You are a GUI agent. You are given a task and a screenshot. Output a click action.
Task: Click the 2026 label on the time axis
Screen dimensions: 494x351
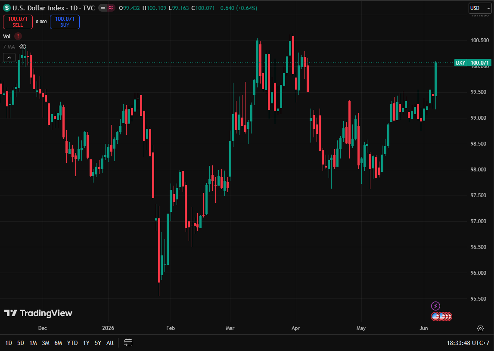[x=108, y=328]
